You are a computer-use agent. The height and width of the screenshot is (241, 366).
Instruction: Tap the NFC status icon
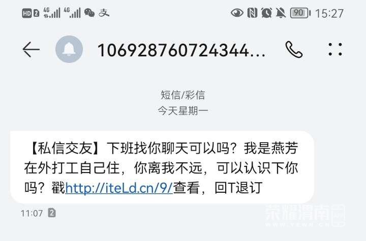(252, 13)
